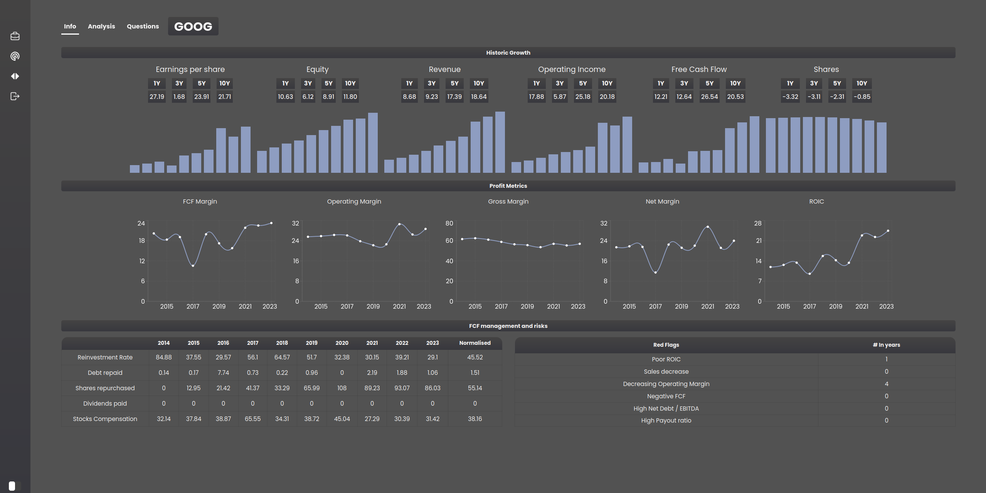
Task: Click the FCF Margin chart title
Action: [x=200, y=201]
